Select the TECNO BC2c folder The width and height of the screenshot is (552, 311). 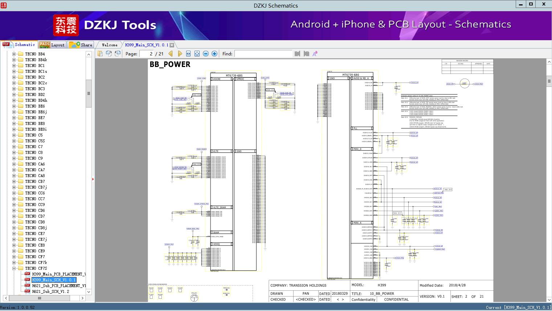point(36,83)
